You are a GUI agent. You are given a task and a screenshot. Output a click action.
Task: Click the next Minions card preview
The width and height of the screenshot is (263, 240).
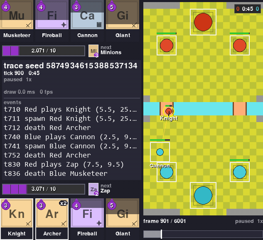93,51
